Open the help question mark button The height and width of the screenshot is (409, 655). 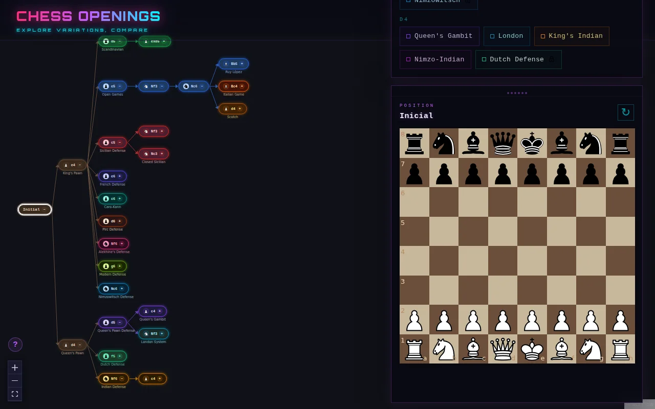[15, 345]
